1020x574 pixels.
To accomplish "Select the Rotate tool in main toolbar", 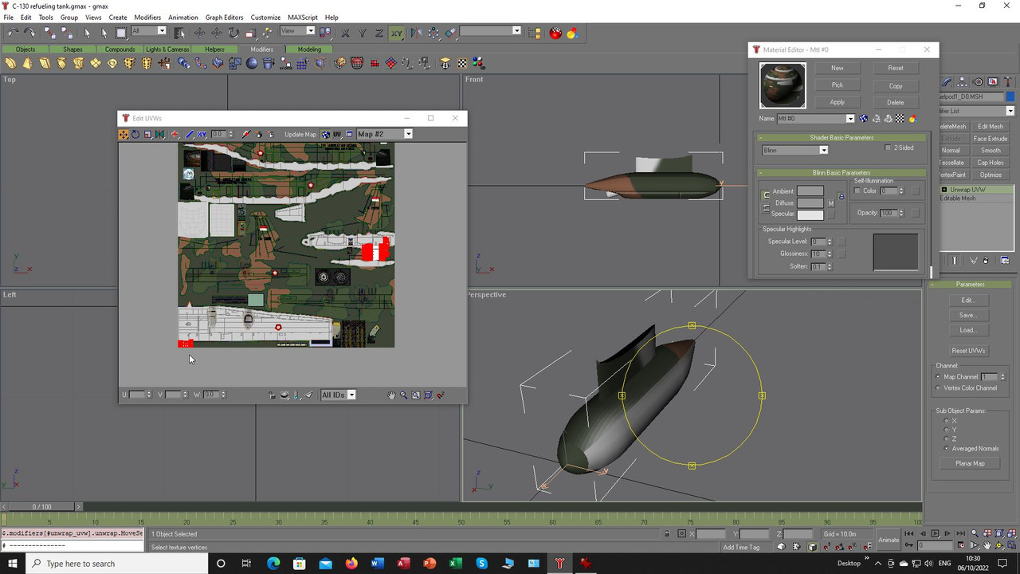I will click(233, 33).
